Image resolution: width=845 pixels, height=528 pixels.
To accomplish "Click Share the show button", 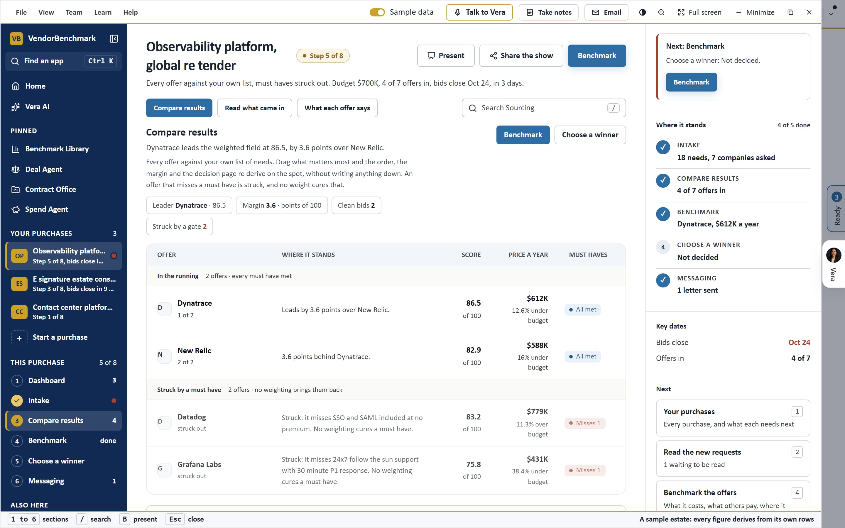I will [x=521, y=55].
